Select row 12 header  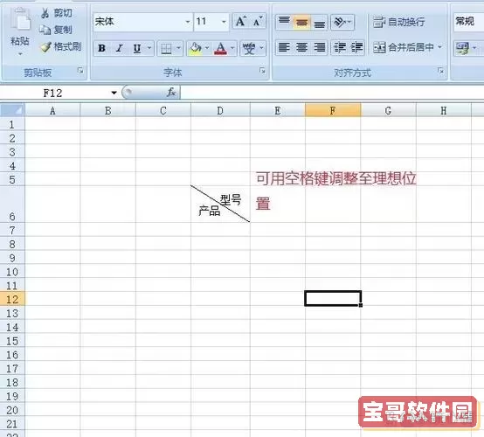tap(12, 299)
